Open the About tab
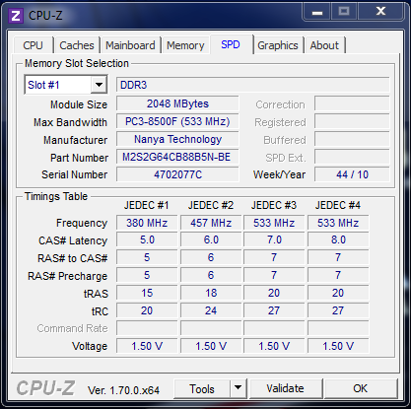 pos(324,45)
